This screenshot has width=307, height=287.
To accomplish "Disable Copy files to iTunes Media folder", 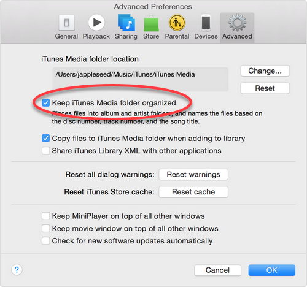I will pos(45,139).
